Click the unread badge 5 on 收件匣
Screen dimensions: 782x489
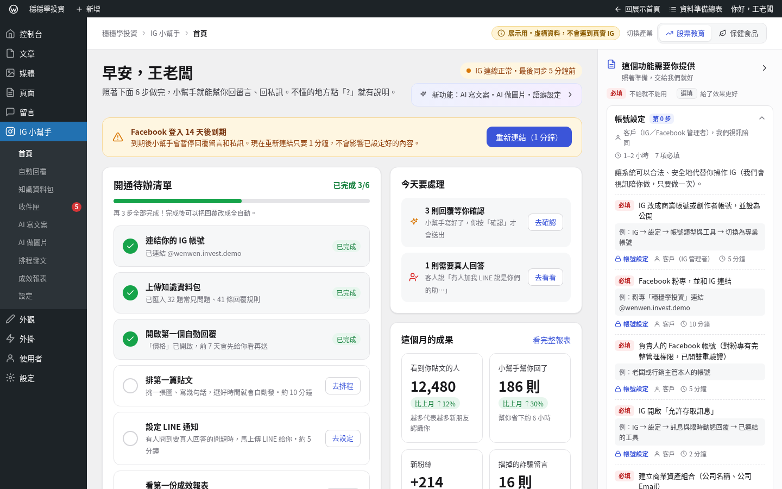tap(77, 207)
